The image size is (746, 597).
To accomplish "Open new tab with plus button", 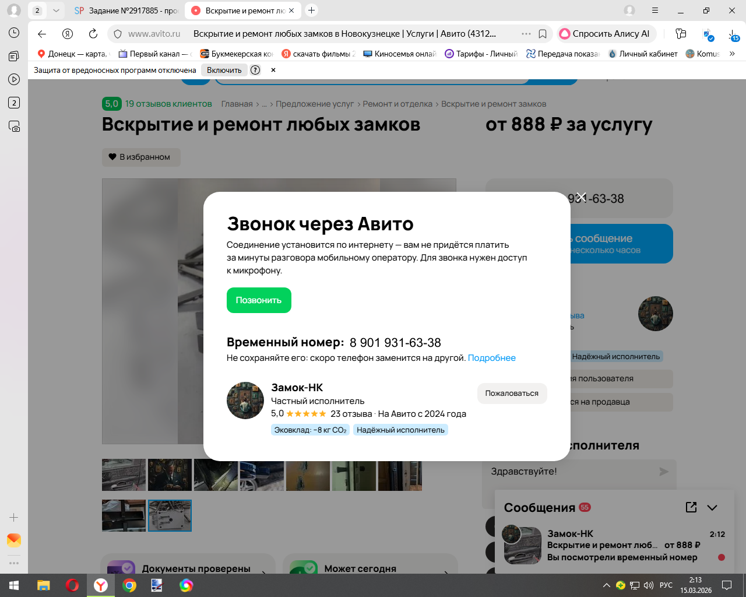I will (312, 10).
